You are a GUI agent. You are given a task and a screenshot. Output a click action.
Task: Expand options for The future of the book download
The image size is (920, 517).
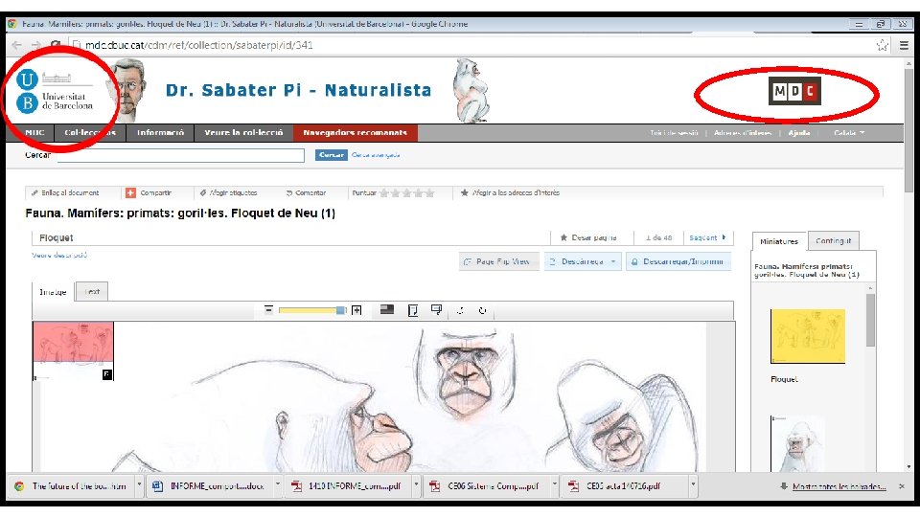[x=139, y=485]
